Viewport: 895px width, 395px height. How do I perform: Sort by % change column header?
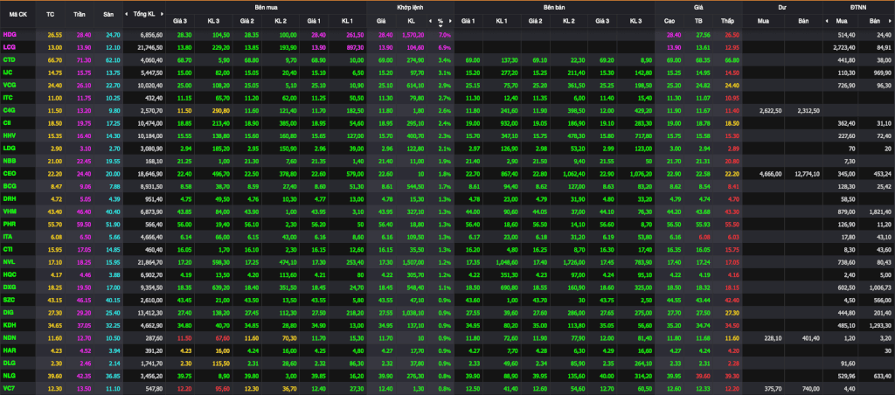[x=441, y=21]
